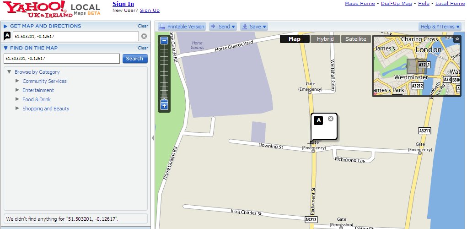Expand the Entertainment category
The height and width of the screenshot is (229, 467).
(17, 90)
